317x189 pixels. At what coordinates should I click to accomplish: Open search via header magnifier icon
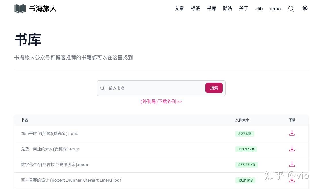[x=291, y=9]
